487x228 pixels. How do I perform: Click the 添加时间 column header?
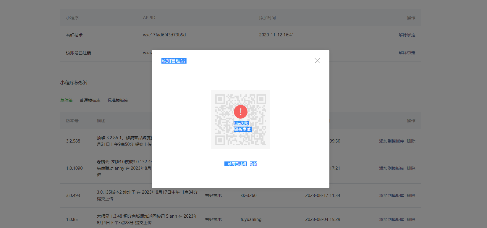pos(267,18)
